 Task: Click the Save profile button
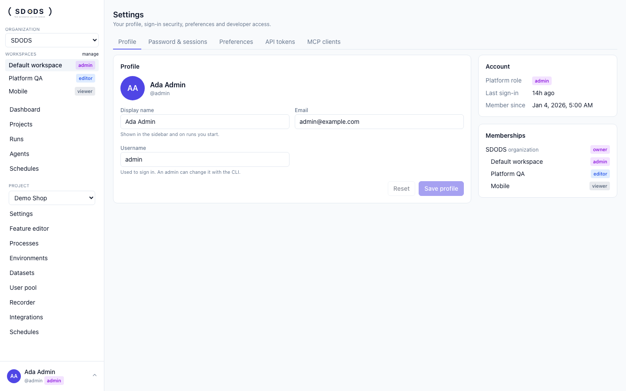click(441, 189)
